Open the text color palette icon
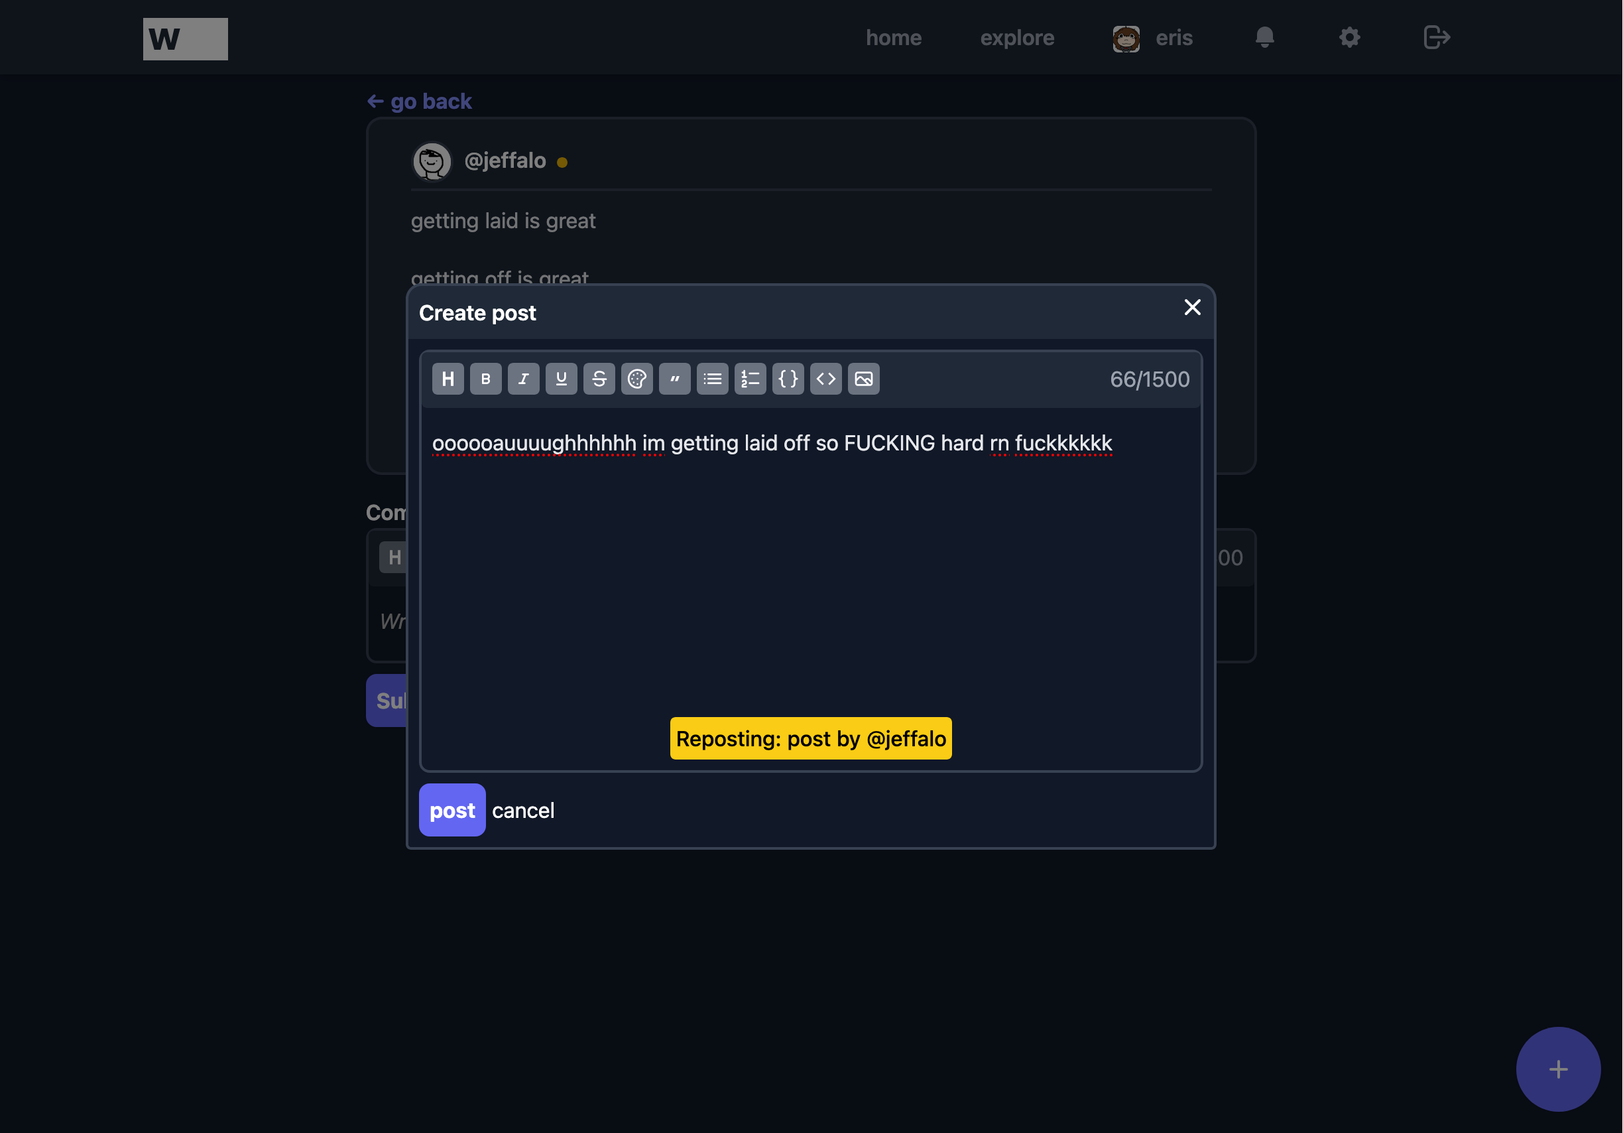The image size is (1623, 1133). (x=637, y=379)
